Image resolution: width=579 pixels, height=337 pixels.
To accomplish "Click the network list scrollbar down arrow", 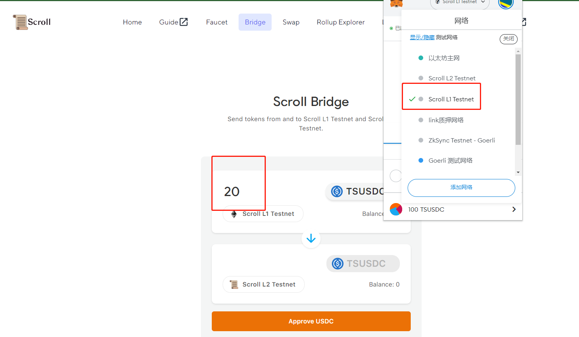I will [x=518, y=172].
